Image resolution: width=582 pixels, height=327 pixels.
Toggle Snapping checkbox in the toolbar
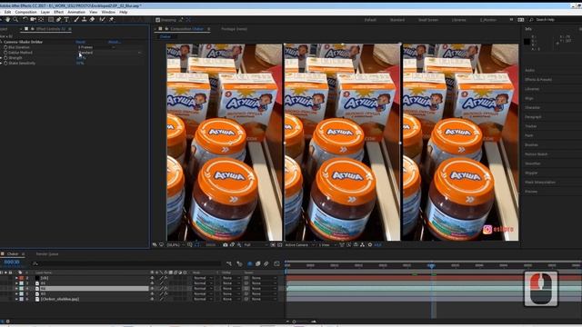tap(157, 20)
